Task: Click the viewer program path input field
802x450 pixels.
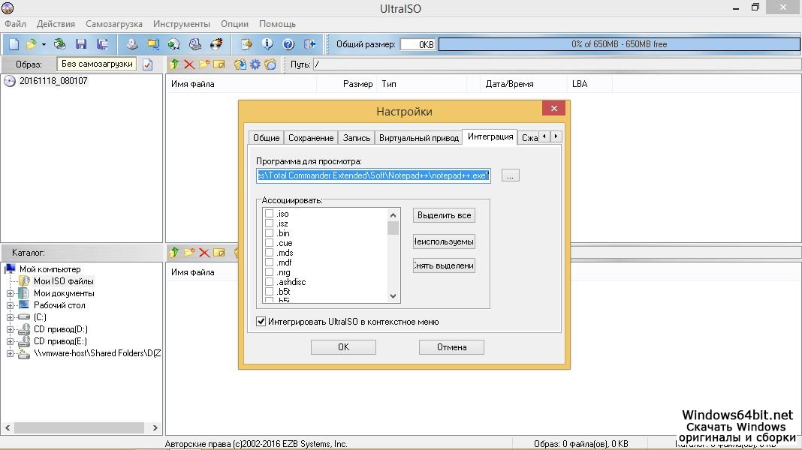Action: (x=373, y=175)
